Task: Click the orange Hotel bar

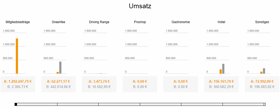Action: tap(221, 71)
